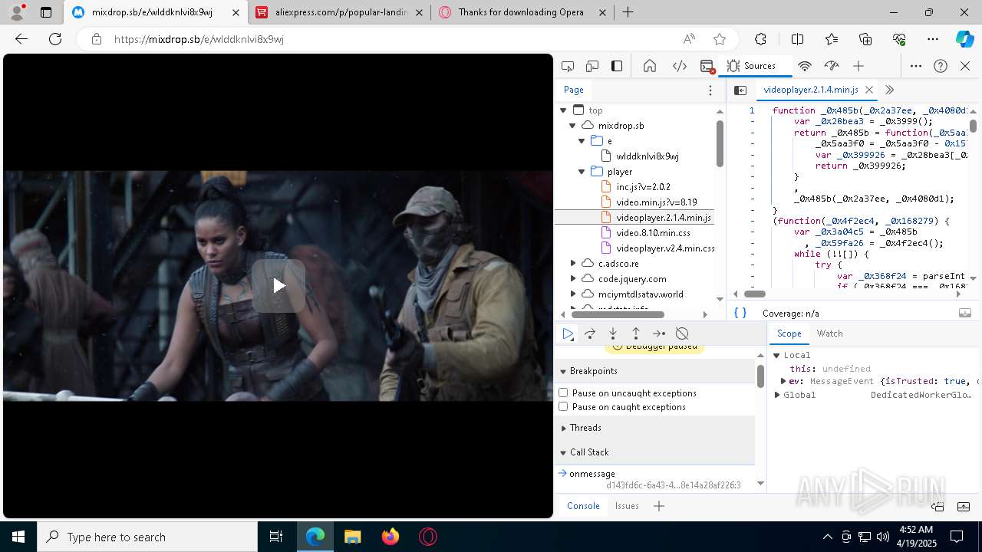Open video.min.js?v=8.19 file
982x552 pixels.
tap(656, 202)
